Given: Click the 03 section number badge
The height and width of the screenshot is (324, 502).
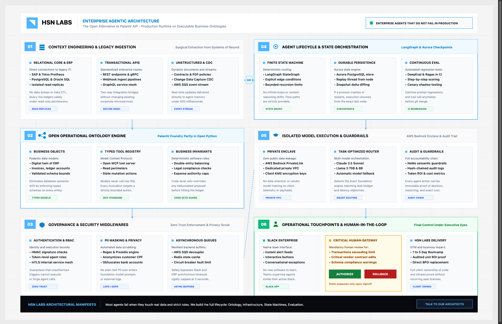Looking at the screenshot, I should [x=30, y=224].
